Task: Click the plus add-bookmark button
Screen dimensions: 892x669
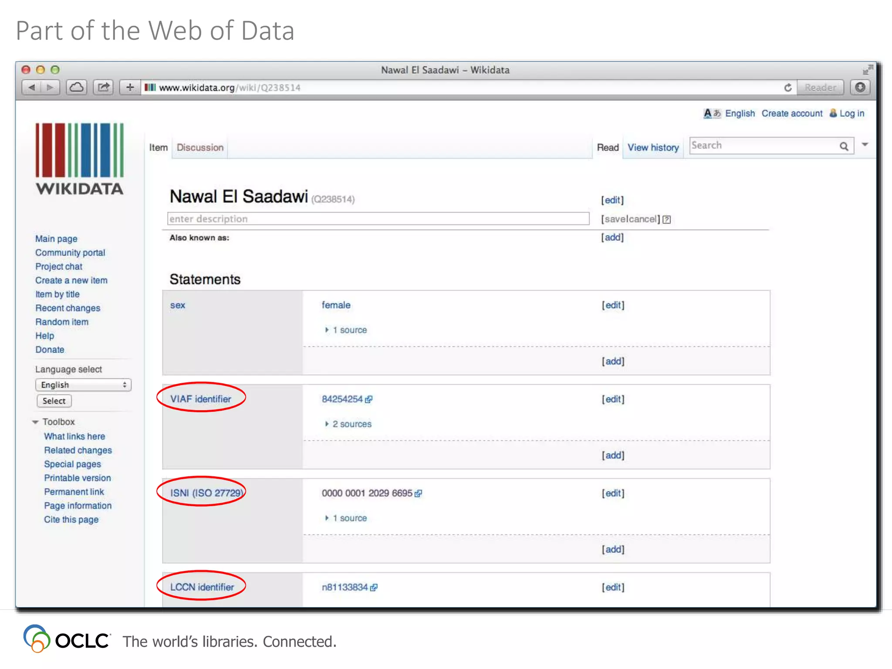Action: pos(130,88)
